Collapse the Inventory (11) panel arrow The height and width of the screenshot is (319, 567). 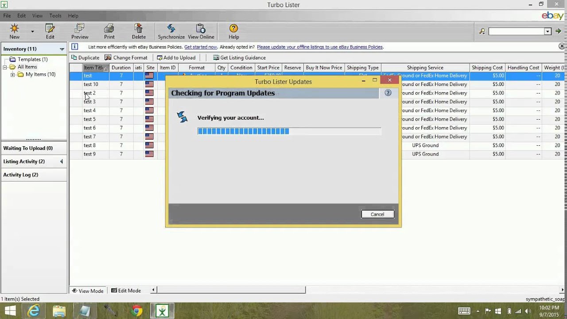click(x=62, y=49)
